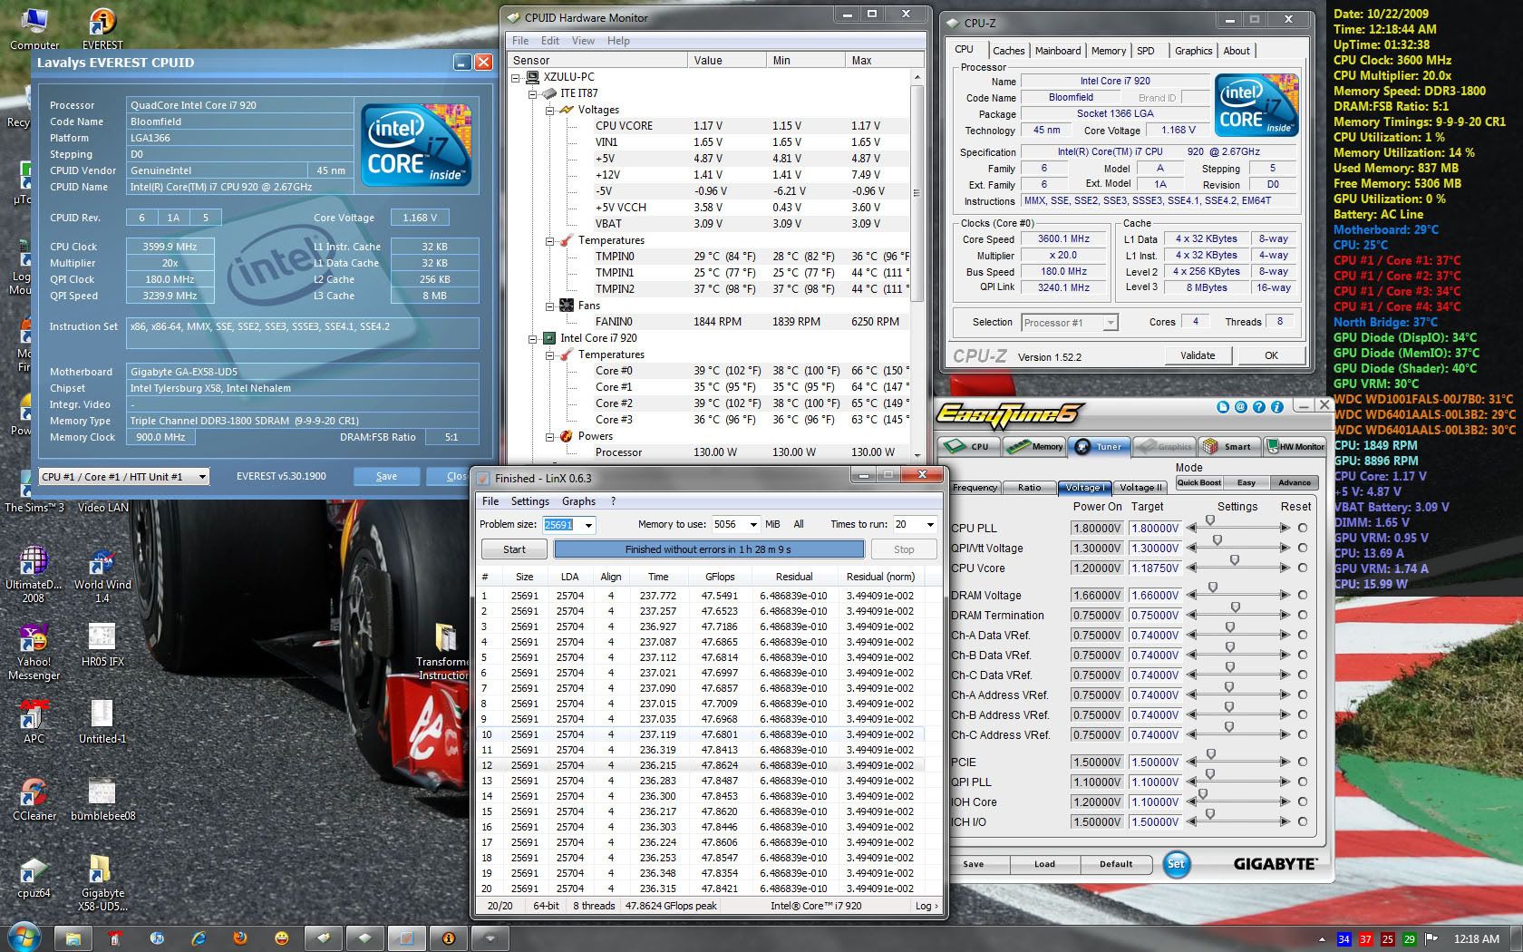Click EVEREST CPUID Save button
The height and width of the screenshot is (952, 1523).
tap(386, 476)
